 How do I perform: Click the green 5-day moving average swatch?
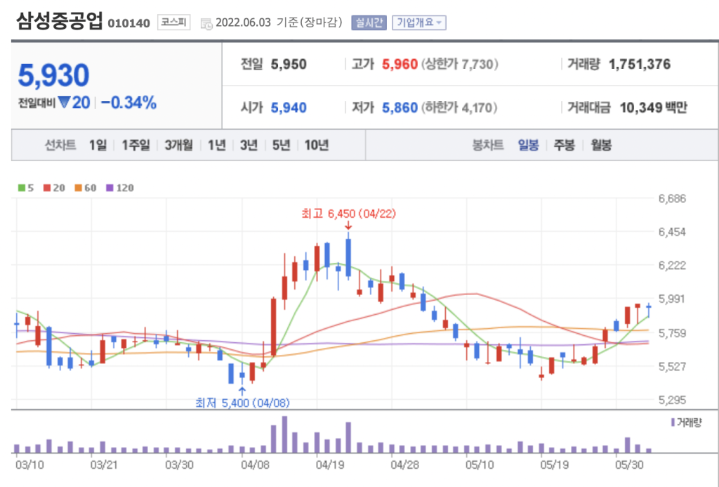pyautogui.click(x=22, y=188)
